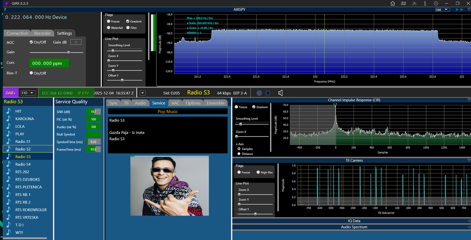Click the Gain dB input box
471x240 pixels.
[x=76, y=42]
